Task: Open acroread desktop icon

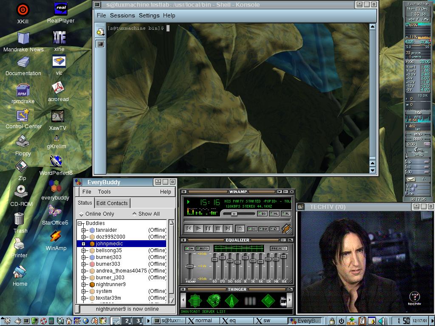Action: coord(58,87)
